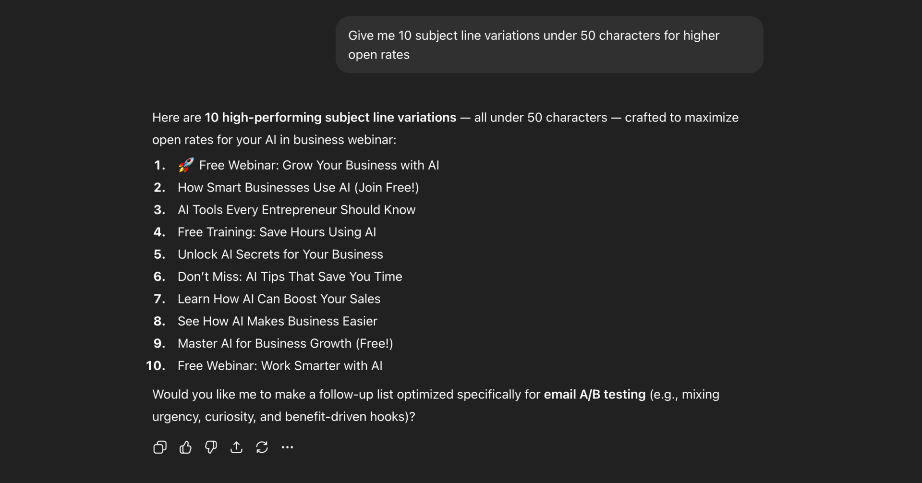Select 'See How AI Makes Business Easier'
Image resolution: width=922 pixels, height=483 pixels.
coord(277,321)
